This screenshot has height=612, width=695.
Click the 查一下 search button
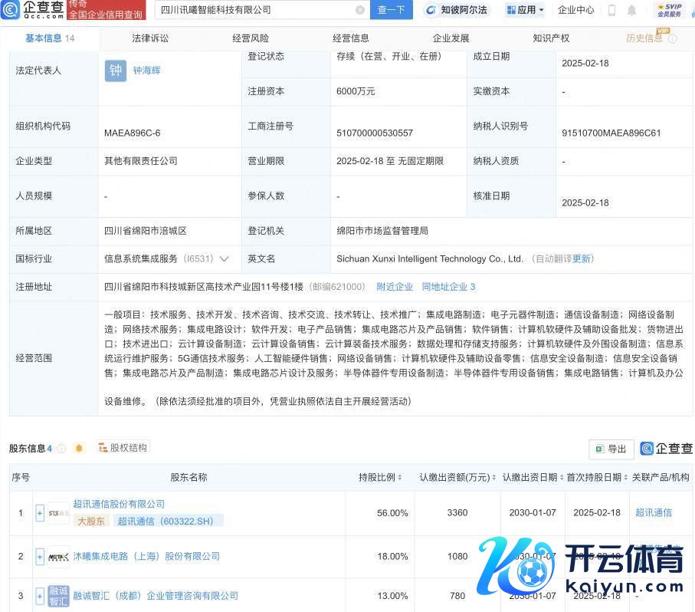[392, 10]
